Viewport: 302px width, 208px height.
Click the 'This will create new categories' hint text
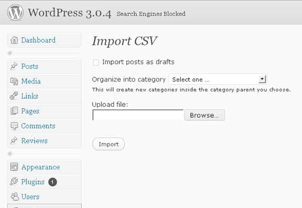click(191, 90)
